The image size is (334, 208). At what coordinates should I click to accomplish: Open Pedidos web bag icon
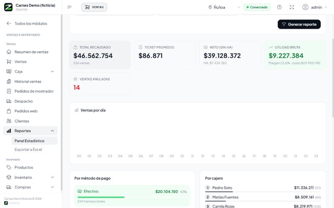[x=9, y=111]
